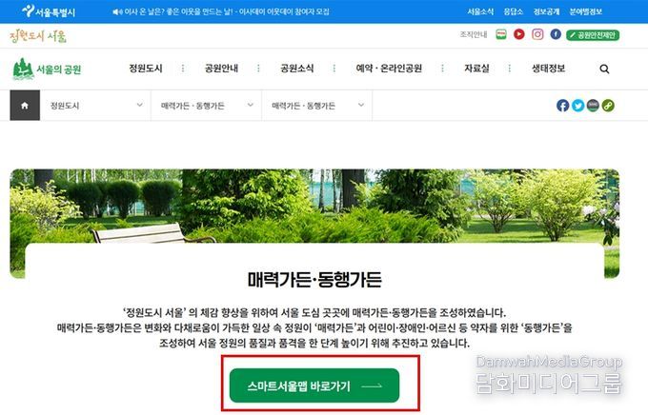
Task: Click the small header Facebook icon
Action: (x=556, y=34)
